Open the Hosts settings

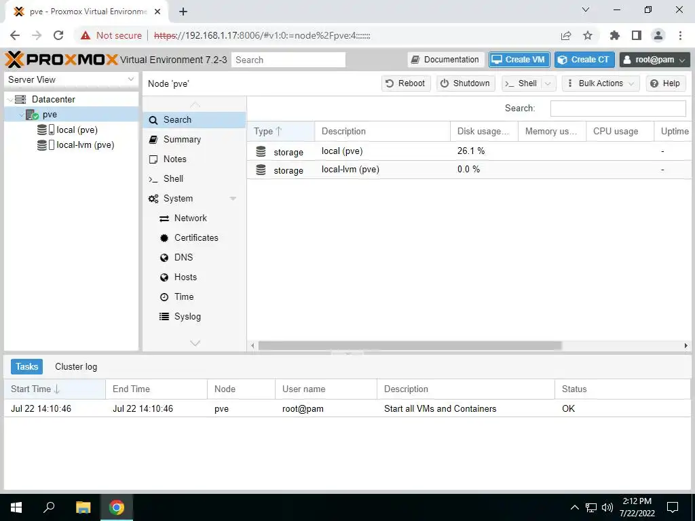(x=193, y=277)
